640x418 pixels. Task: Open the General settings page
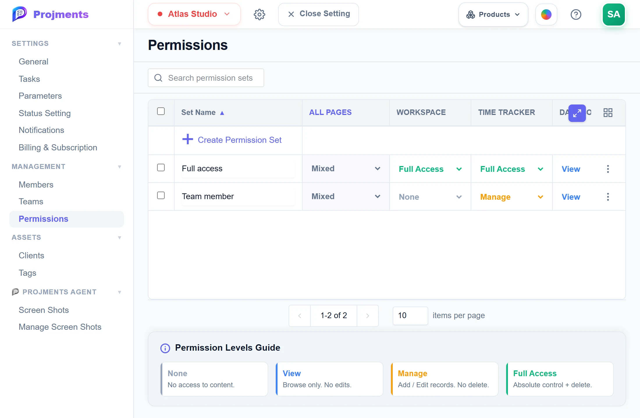tap(33, 62)
